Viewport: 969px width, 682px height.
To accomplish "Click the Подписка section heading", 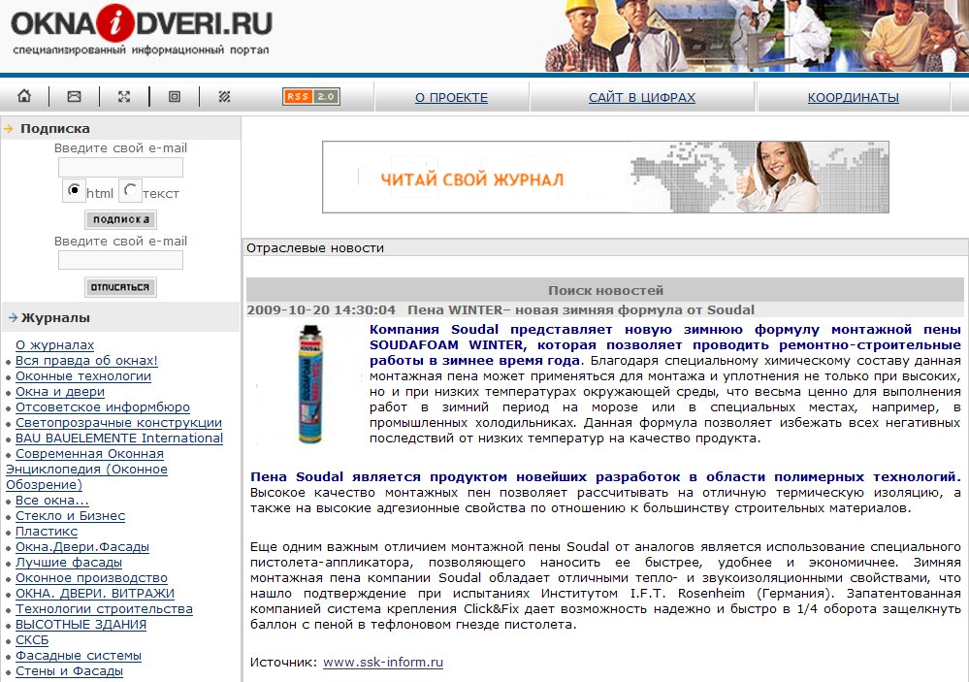I will [55, 129].
